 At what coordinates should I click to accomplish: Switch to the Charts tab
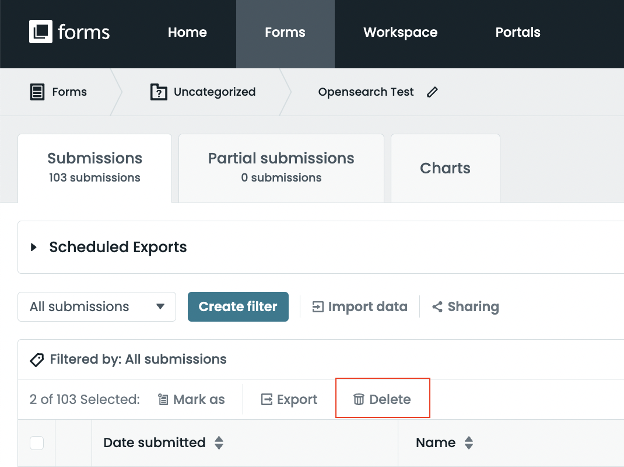pyautogui.click(x=445, y=168)
